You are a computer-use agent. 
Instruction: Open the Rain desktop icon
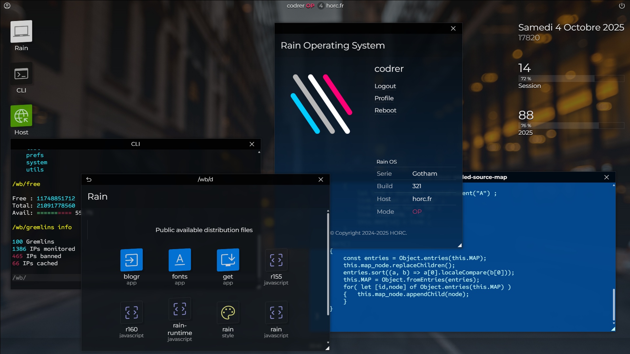coord(21,32)
